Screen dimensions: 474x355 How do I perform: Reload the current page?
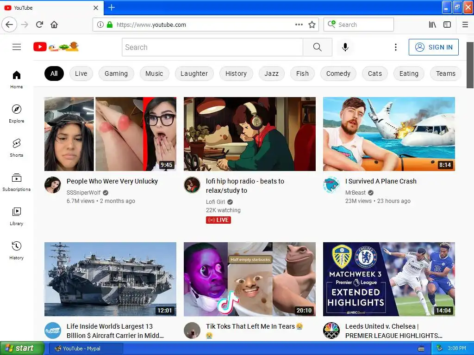(40, 24)
